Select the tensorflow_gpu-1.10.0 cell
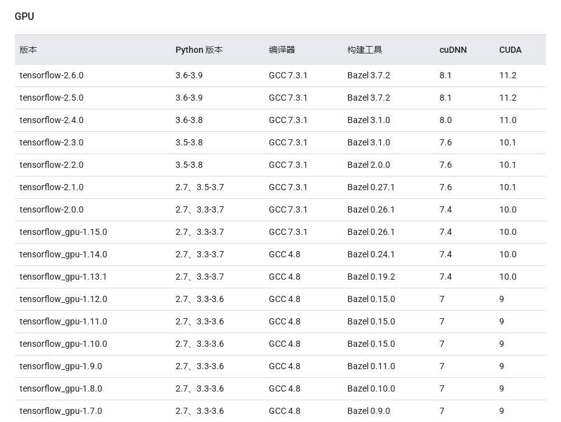Screen dimensions: 561x422 (x=63, y=344)
